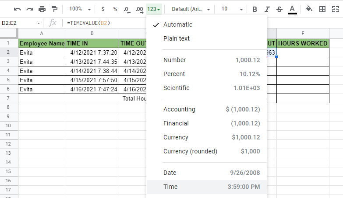Print the spreadsheet using printer icon
The height and width of the screenshot is (198, 343).
coord(42,9)
